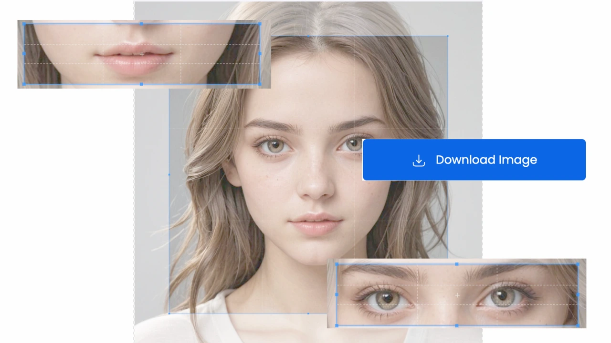Click the top-center handle of the eyes selection
The image size is (611, 343).
457,263
